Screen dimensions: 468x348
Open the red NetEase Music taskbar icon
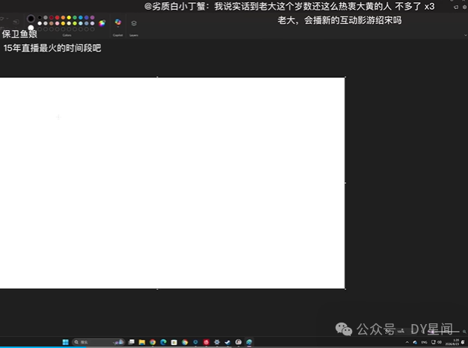(206, 342)
